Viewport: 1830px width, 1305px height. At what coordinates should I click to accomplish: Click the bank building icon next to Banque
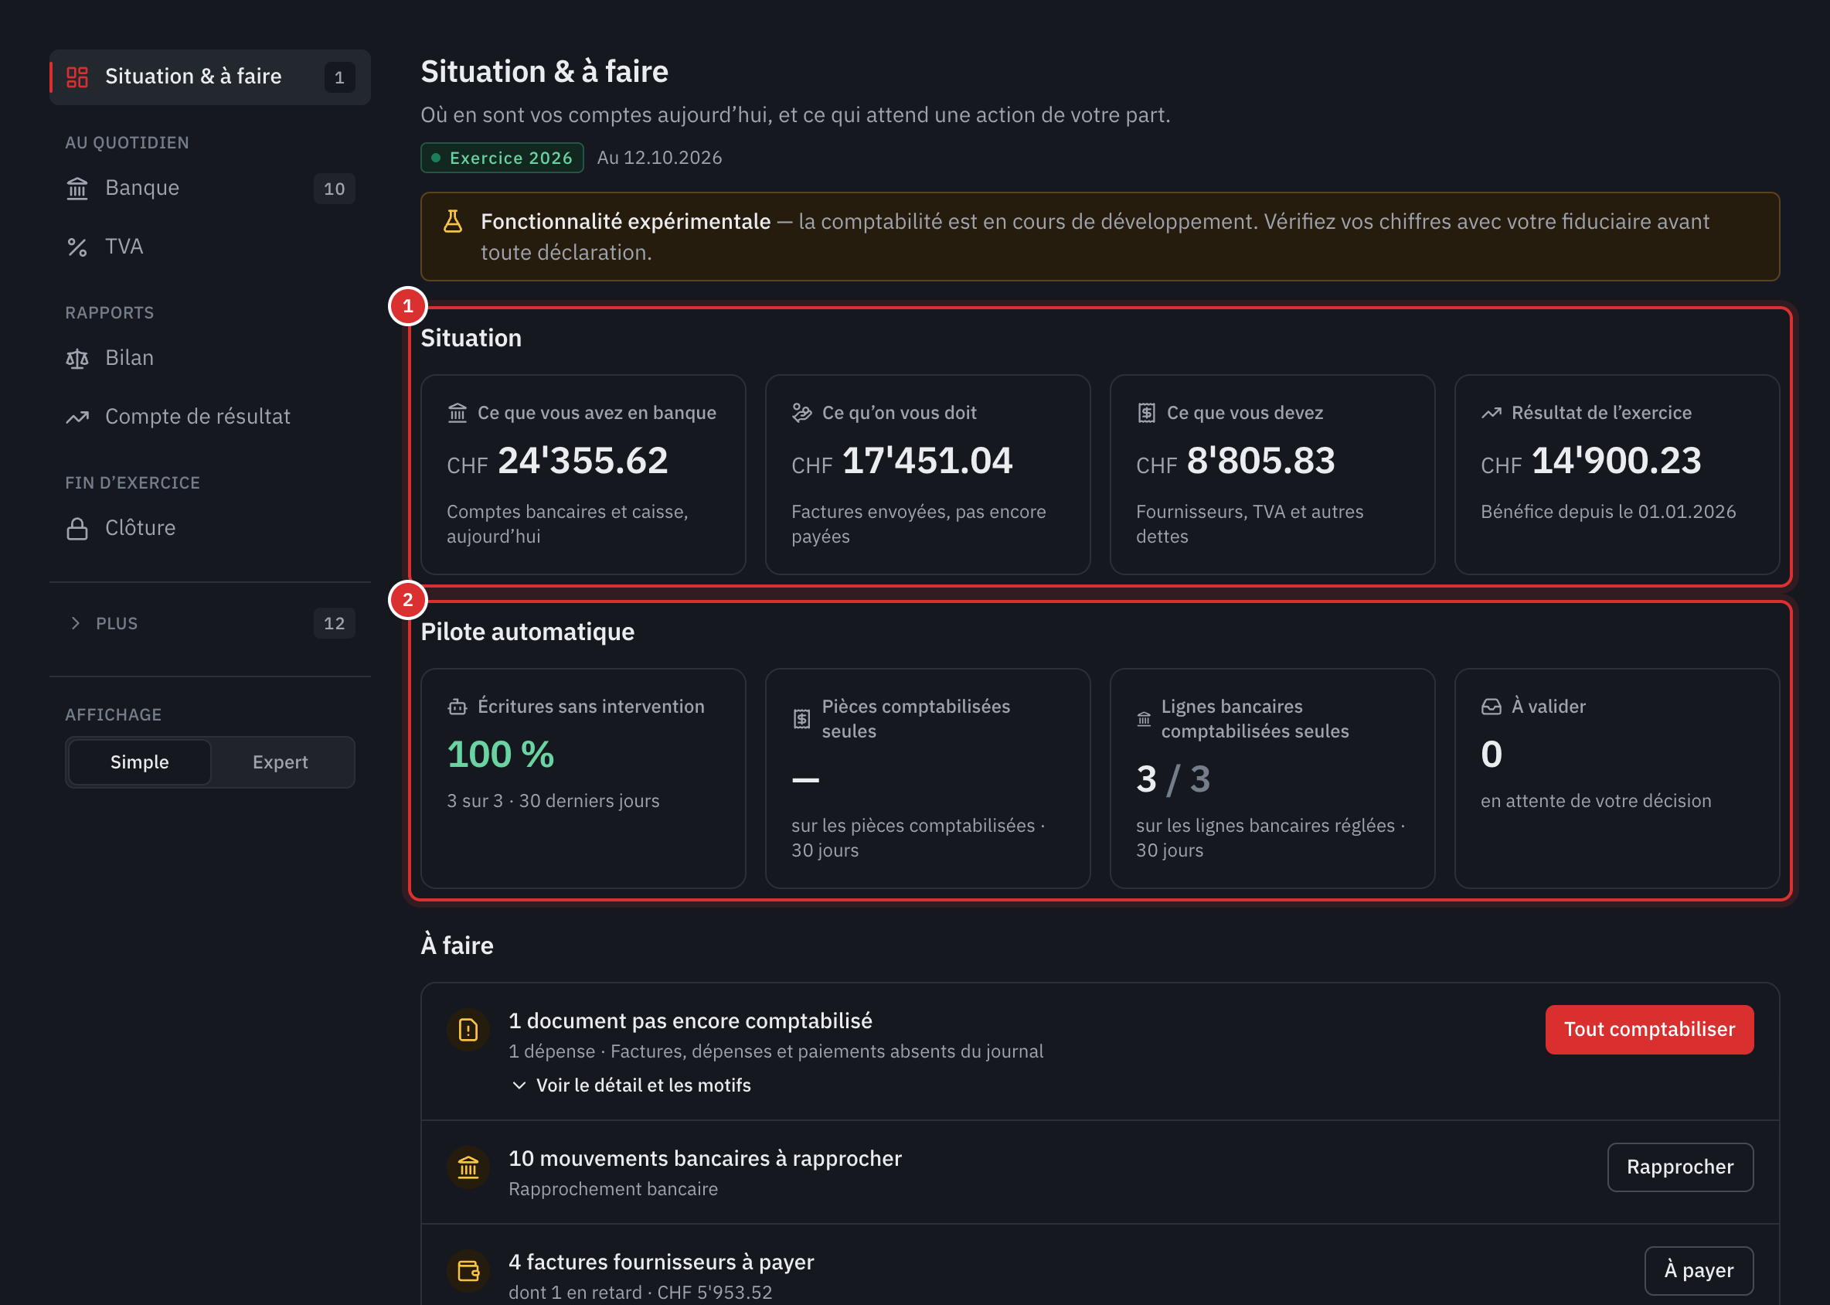click(77, 188)
